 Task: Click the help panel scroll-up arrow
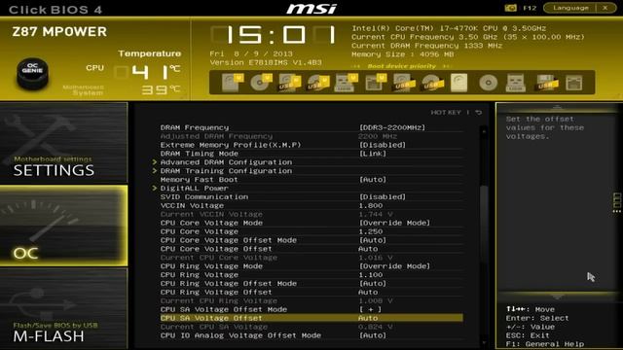557,107
